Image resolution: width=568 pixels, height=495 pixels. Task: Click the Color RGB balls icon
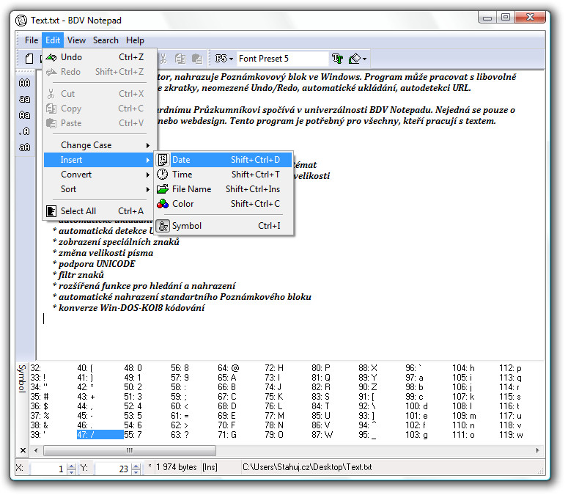tap(163, 204)
